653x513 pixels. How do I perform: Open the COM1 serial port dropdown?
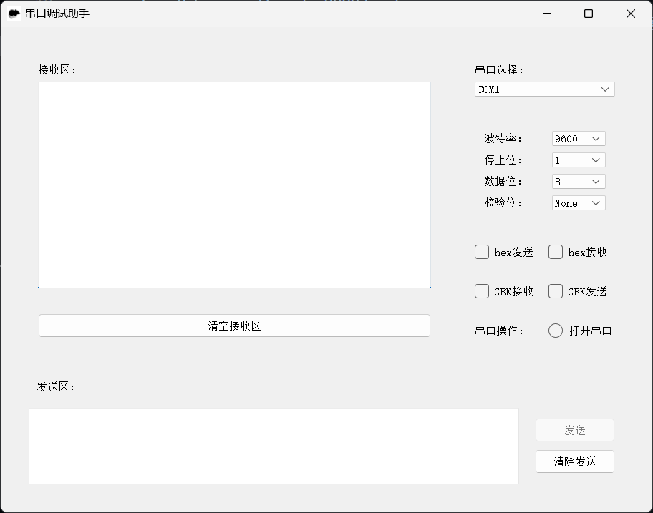pos(545,89)
